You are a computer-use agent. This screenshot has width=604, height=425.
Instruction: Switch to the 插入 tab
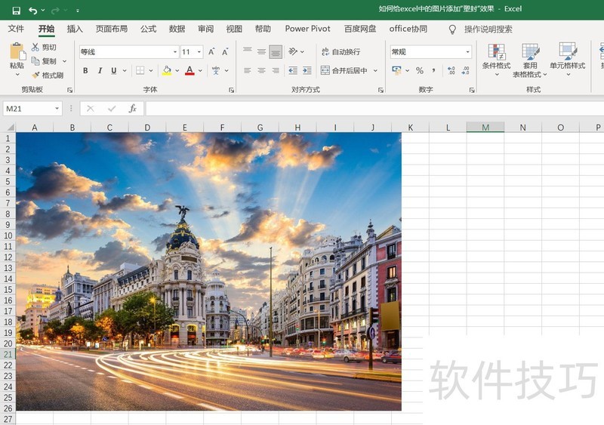tap(75, 29)
